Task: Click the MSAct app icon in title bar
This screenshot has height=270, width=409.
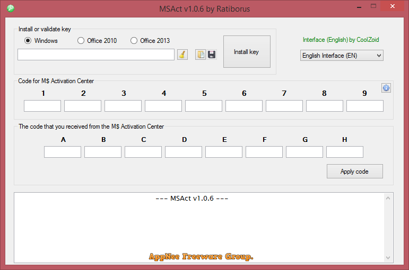Action: (x=11, y=8)
